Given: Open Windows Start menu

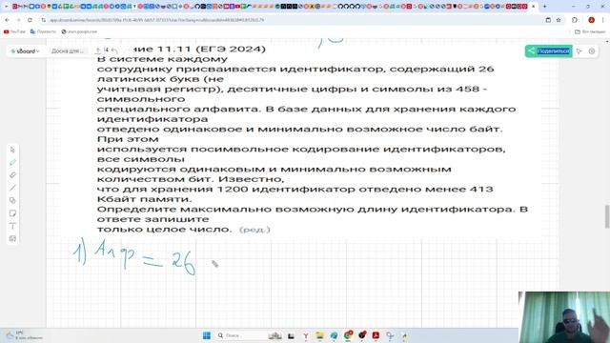Looking at the screenshot, I should [x=207, y=335].
